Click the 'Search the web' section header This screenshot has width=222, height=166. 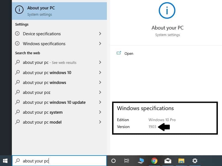tap(28, 53)
